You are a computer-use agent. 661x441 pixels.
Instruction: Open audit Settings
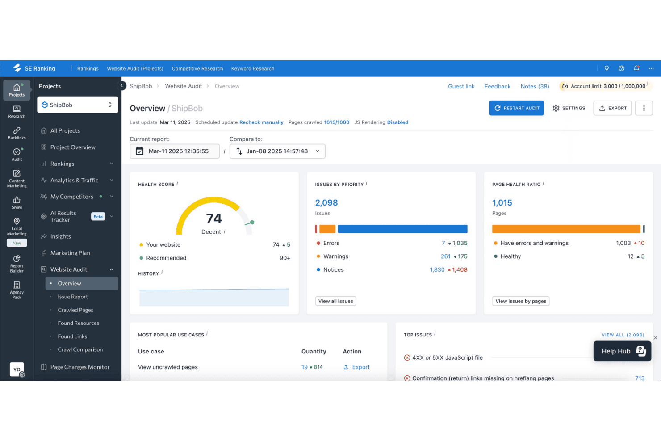(569, 108)
